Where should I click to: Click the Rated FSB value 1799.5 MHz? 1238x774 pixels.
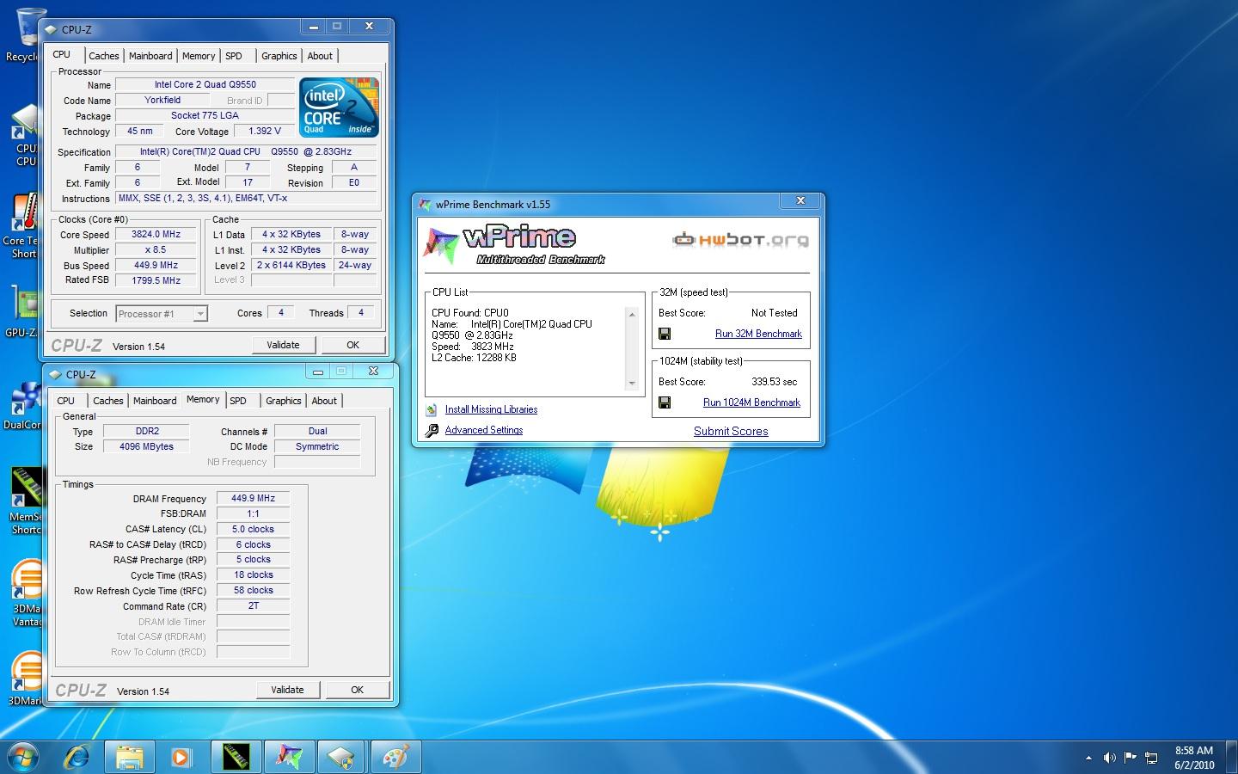coord(156,280)
